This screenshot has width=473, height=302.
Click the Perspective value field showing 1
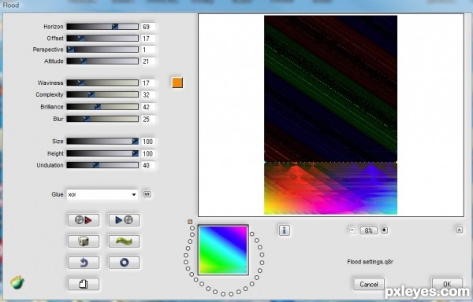(148, 50)
